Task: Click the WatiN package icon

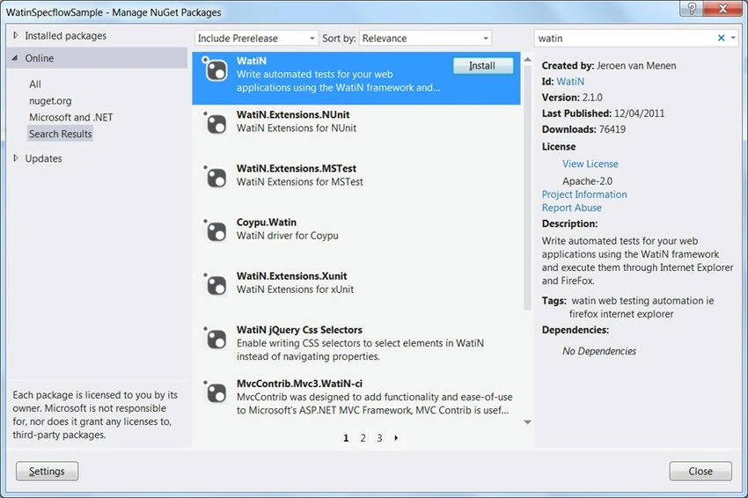Action: click(215, 70)
